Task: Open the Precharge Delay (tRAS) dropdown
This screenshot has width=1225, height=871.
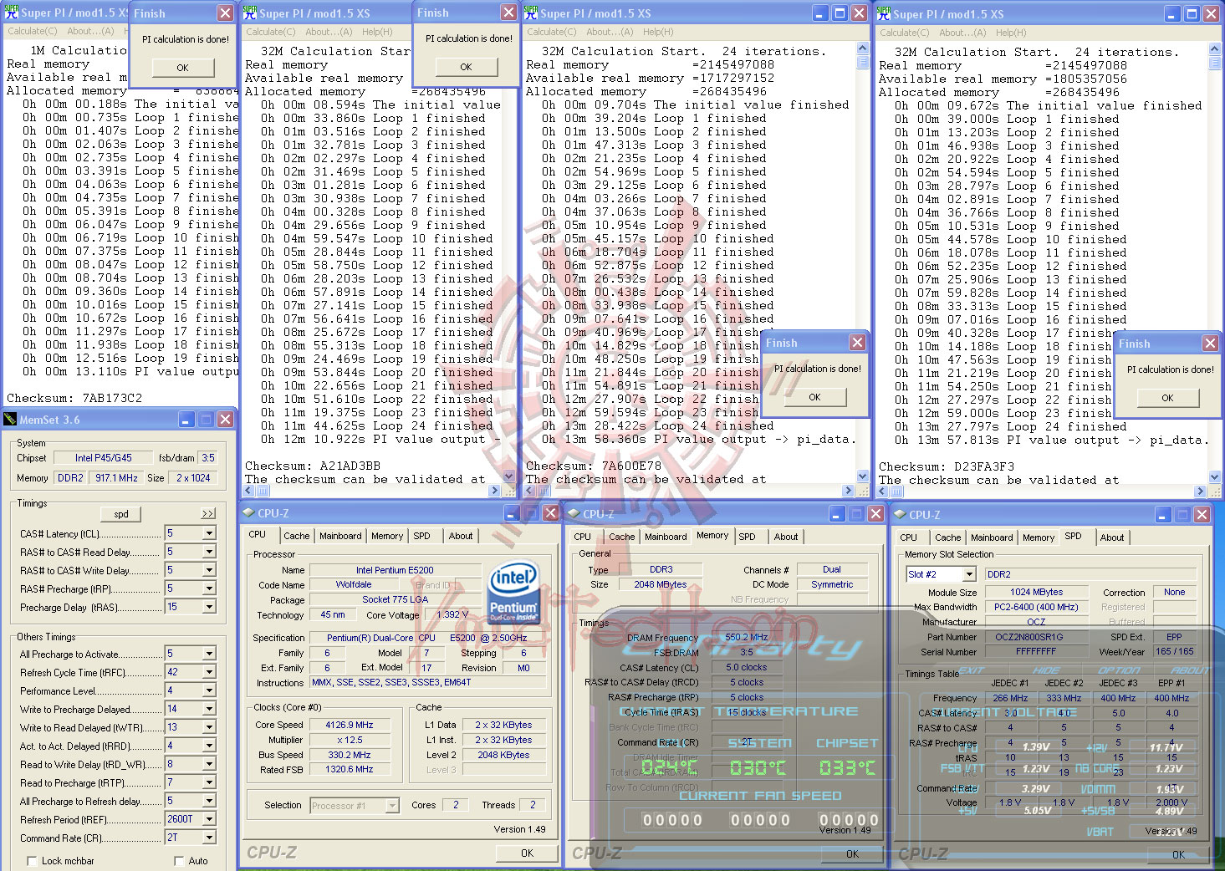Action: point(209,607)
